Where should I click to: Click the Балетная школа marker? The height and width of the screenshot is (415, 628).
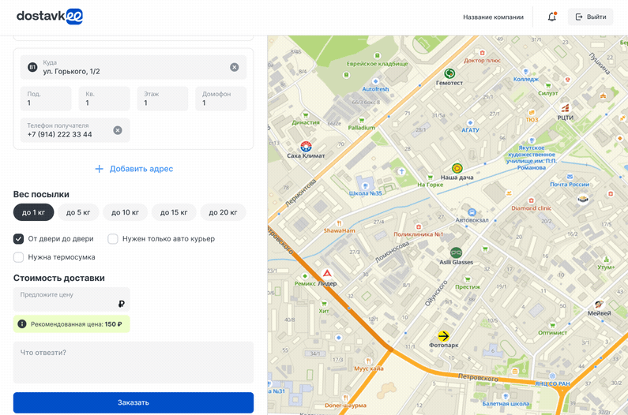[506, 396]
